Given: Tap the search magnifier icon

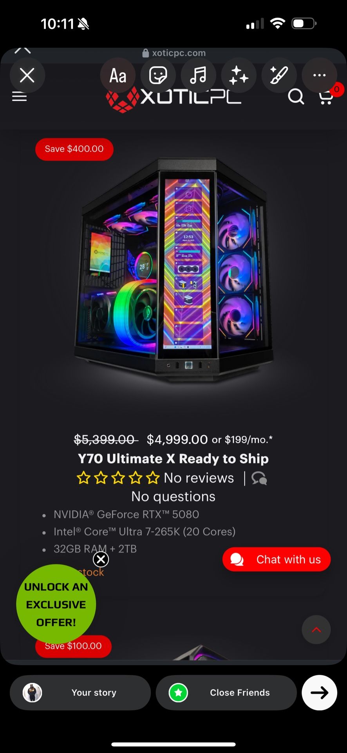Looking at the screenshot, I should click(296, 96).
